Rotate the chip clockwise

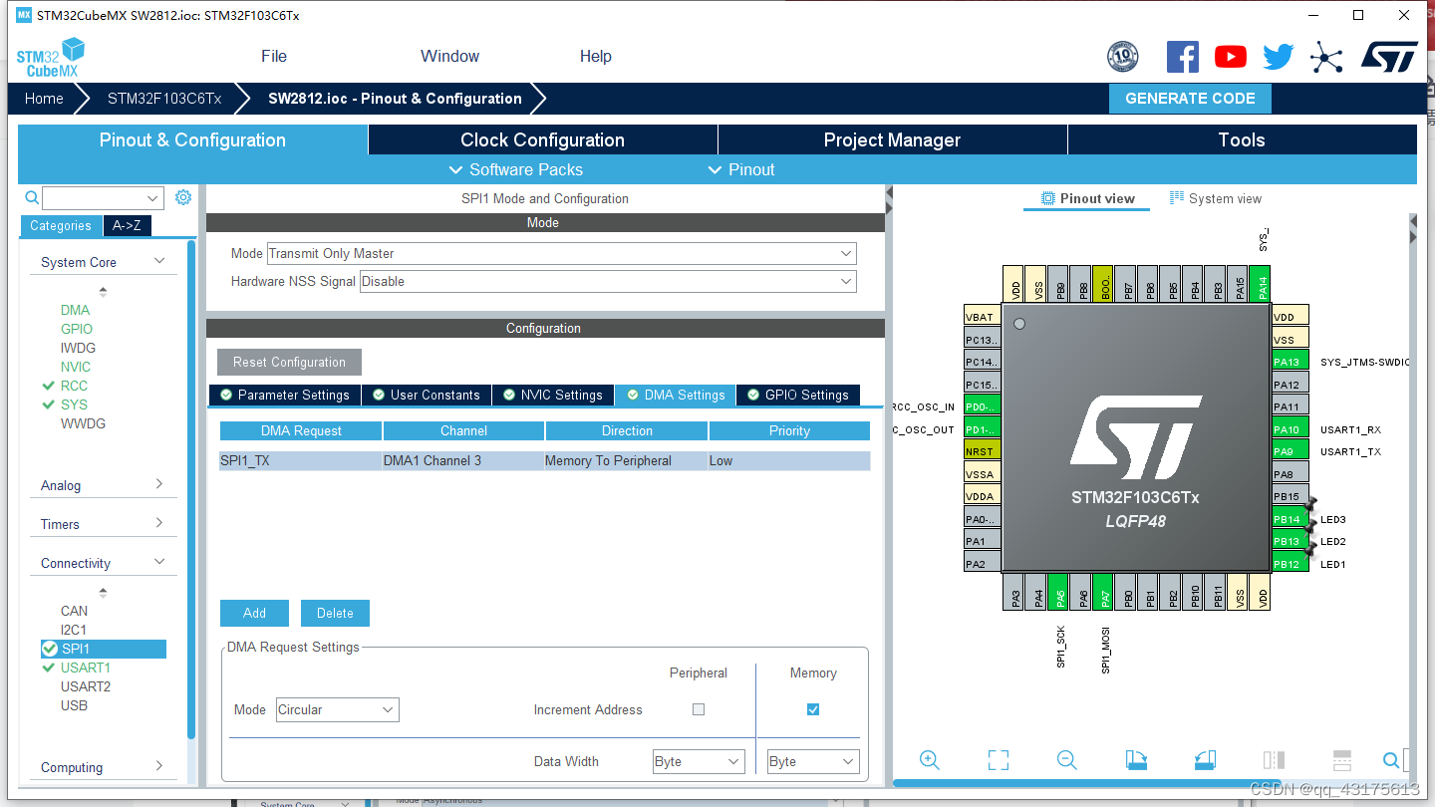click(1136, 760)
